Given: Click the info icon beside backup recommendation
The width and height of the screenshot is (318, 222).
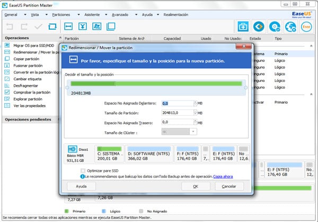Looking at the screenshot, I should tap(82, 177).
